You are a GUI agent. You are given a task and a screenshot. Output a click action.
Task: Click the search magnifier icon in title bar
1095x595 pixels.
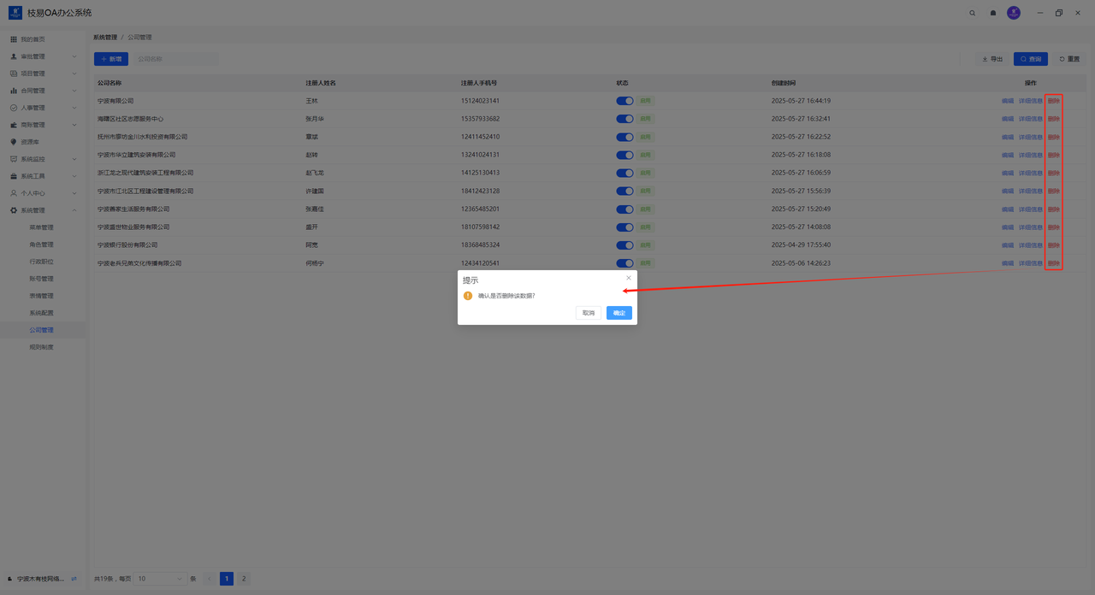point(972,13)
